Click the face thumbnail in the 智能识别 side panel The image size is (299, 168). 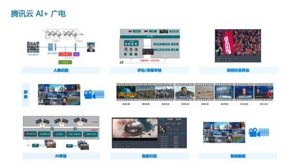[162, 130]
